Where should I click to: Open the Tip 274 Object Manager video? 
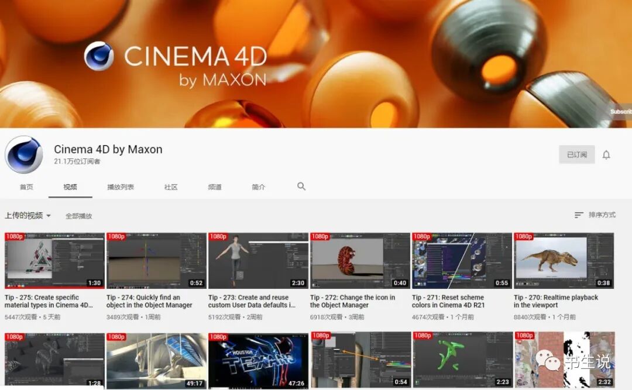pyautogui.click(x=156, y=259)
